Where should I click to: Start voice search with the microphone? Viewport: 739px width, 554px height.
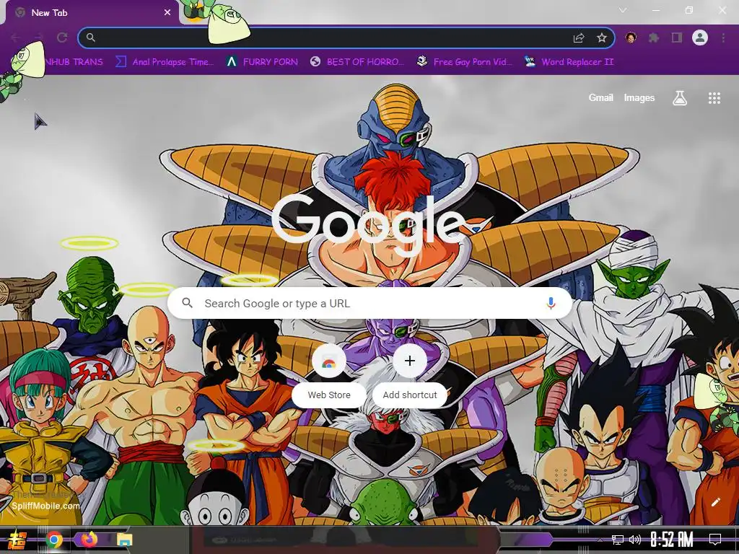pyautogui.click(x=551, y=304)
